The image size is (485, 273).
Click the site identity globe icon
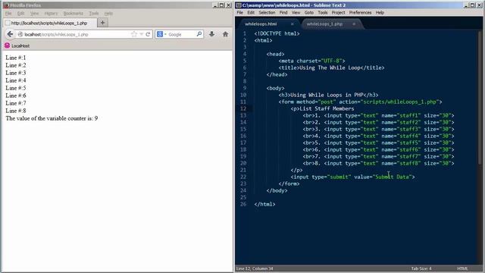point(20,34)
